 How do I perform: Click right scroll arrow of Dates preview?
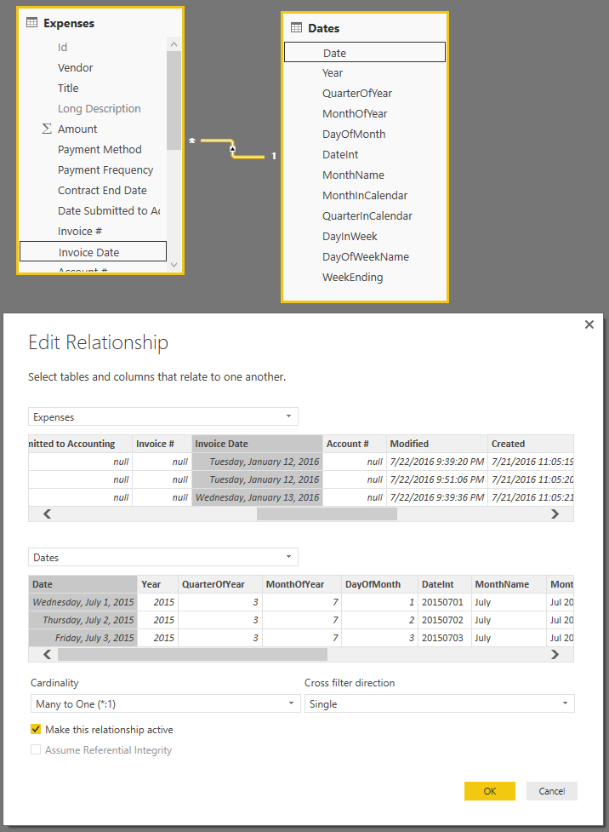click(x=555, y=654)
